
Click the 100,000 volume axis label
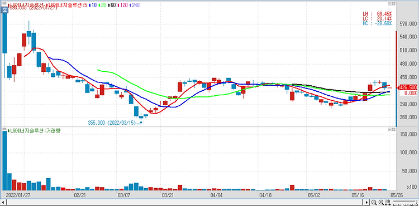[408, 153]
